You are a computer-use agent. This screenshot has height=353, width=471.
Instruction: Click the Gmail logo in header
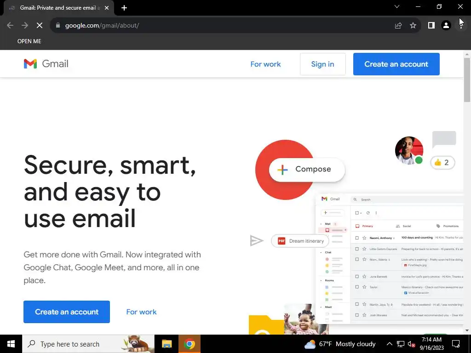pos(46,63)
